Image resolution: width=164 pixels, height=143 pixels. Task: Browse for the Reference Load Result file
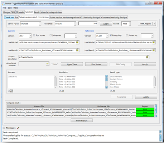click(x=154, y=50)
